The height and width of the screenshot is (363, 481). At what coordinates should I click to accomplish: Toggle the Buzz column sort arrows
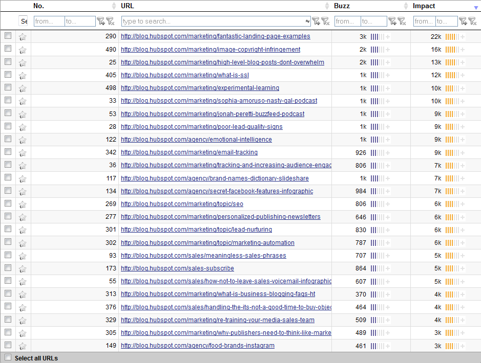pyautogui.click(x=406, y=6)
